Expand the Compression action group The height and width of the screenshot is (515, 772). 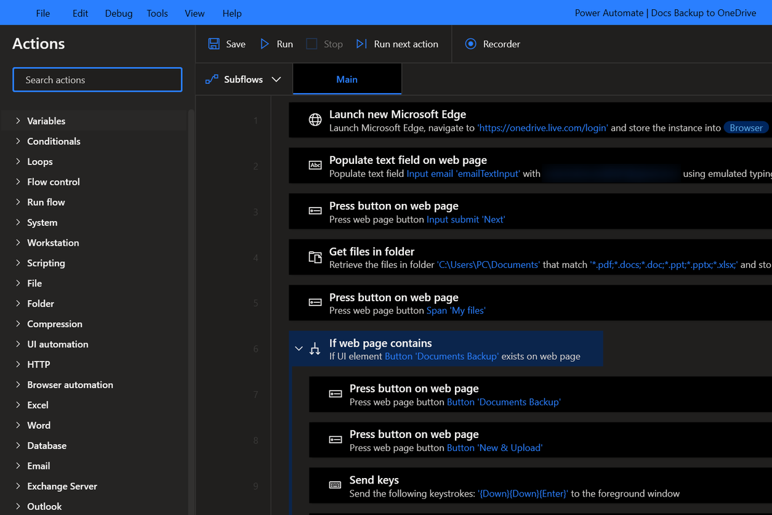pyautogui.click(x=18, y=324)
